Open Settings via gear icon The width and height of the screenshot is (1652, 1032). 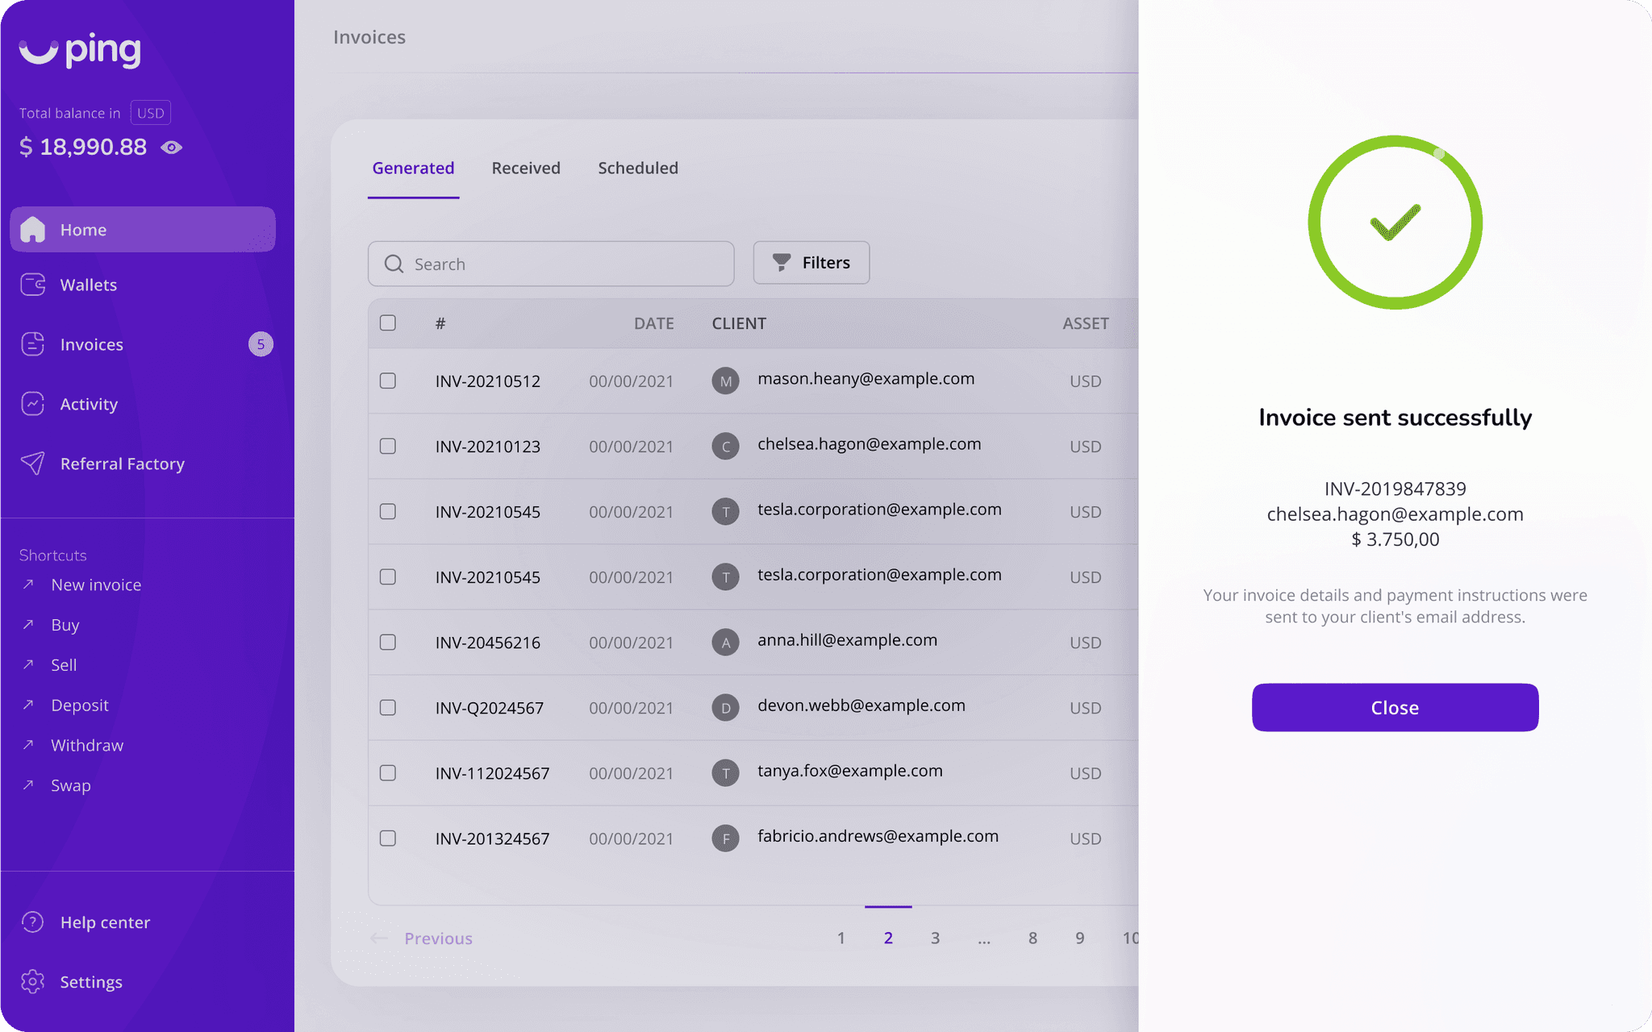[32, 981]
